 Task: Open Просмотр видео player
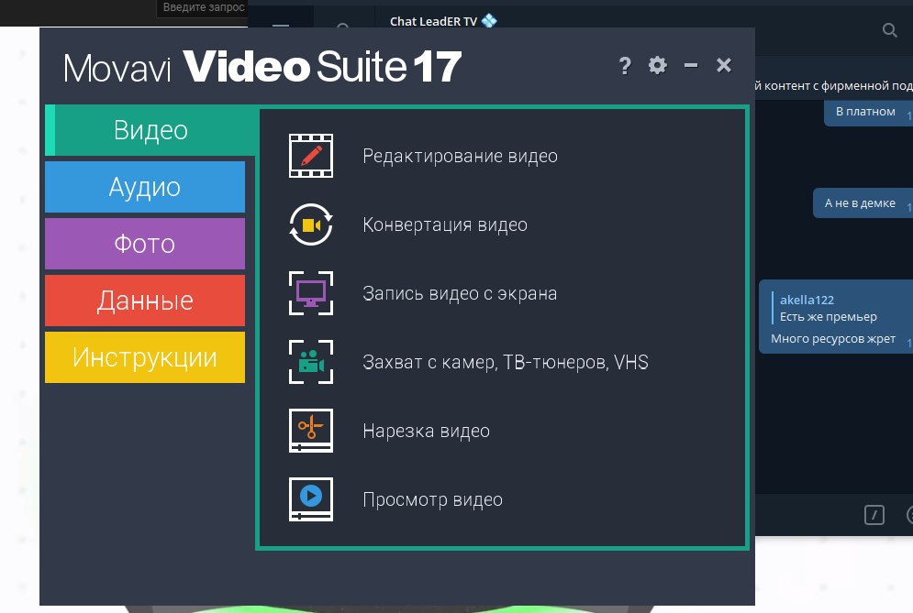[432, 499]
